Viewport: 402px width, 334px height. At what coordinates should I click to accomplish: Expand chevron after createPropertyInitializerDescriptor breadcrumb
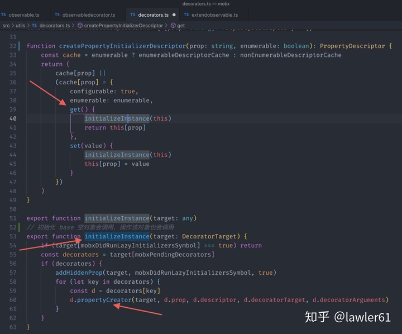coord(166,25)
